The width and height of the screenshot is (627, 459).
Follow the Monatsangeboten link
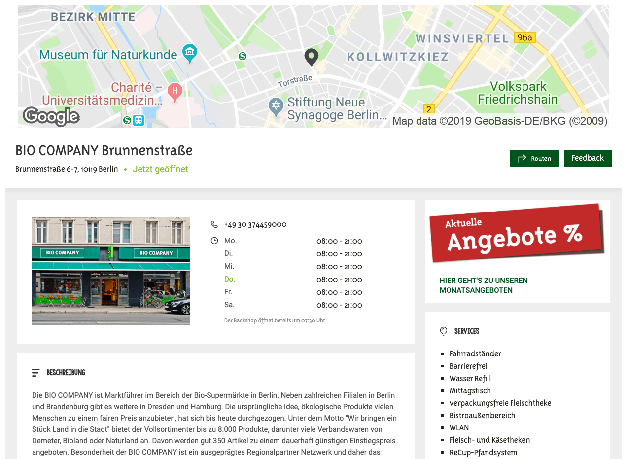[x=484, y=285]
